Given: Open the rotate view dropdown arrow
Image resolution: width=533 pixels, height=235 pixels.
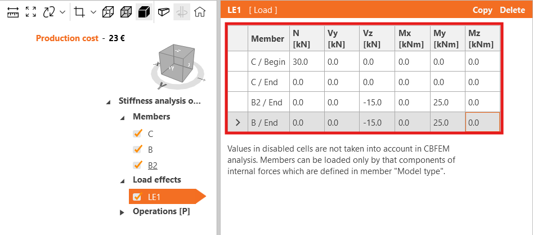Looking at the screenshot, I should pyautogui.click(x=61, y=11).
